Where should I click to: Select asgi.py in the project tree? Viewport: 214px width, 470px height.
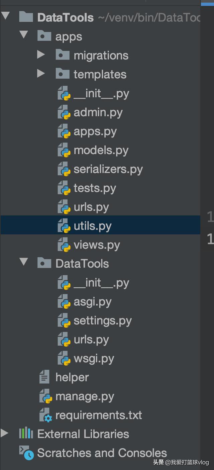point(93,302)
